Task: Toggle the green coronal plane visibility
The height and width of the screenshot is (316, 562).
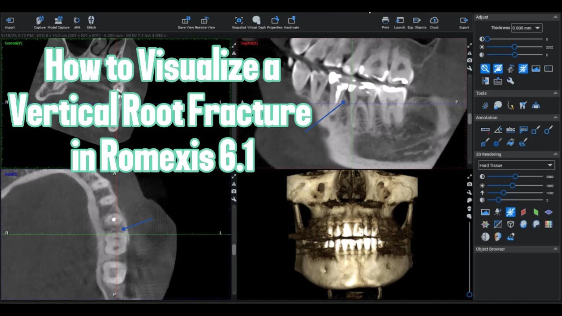Action: tap(536, 212)
